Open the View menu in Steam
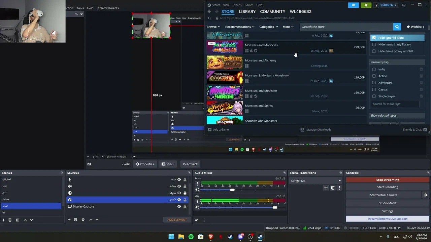The image size is (431, 242). coord(226,5)
